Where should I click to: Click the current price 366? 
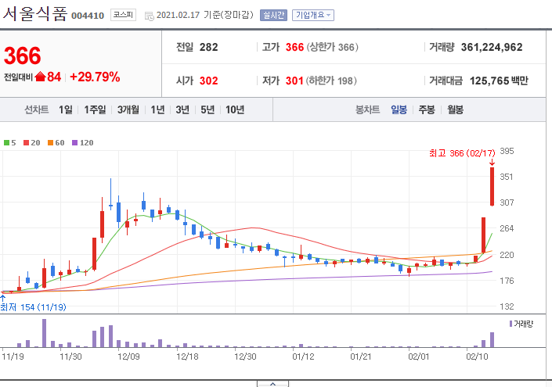tap(22, 56)
